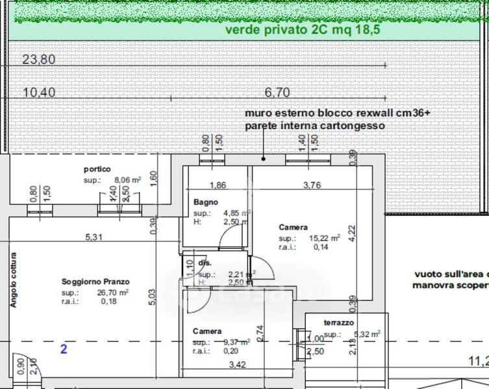Click the terrazzo label
This screenshot has height=389, width=489.
click(x=339, y=323)
